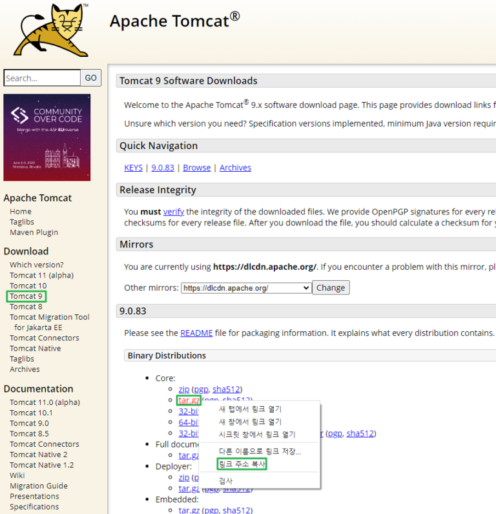The image size is (496, 514).
Task: Open Tomcat Native 1.2 documentation link
Action: [41, 465]
